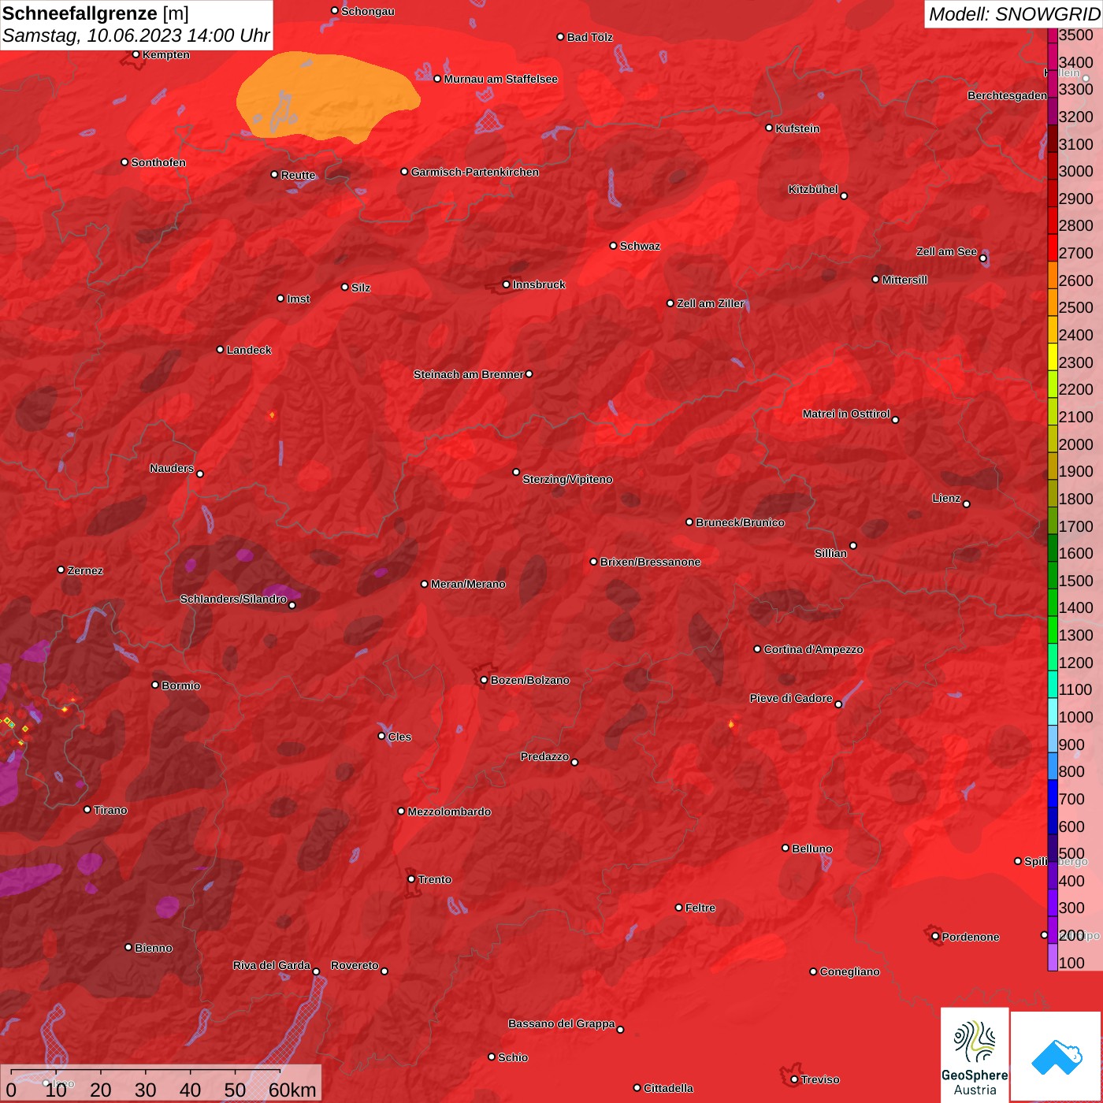Click the Mittersill label
Image resolution: width=1103 pixels, height=1103 pixels.
pos(904,280)
